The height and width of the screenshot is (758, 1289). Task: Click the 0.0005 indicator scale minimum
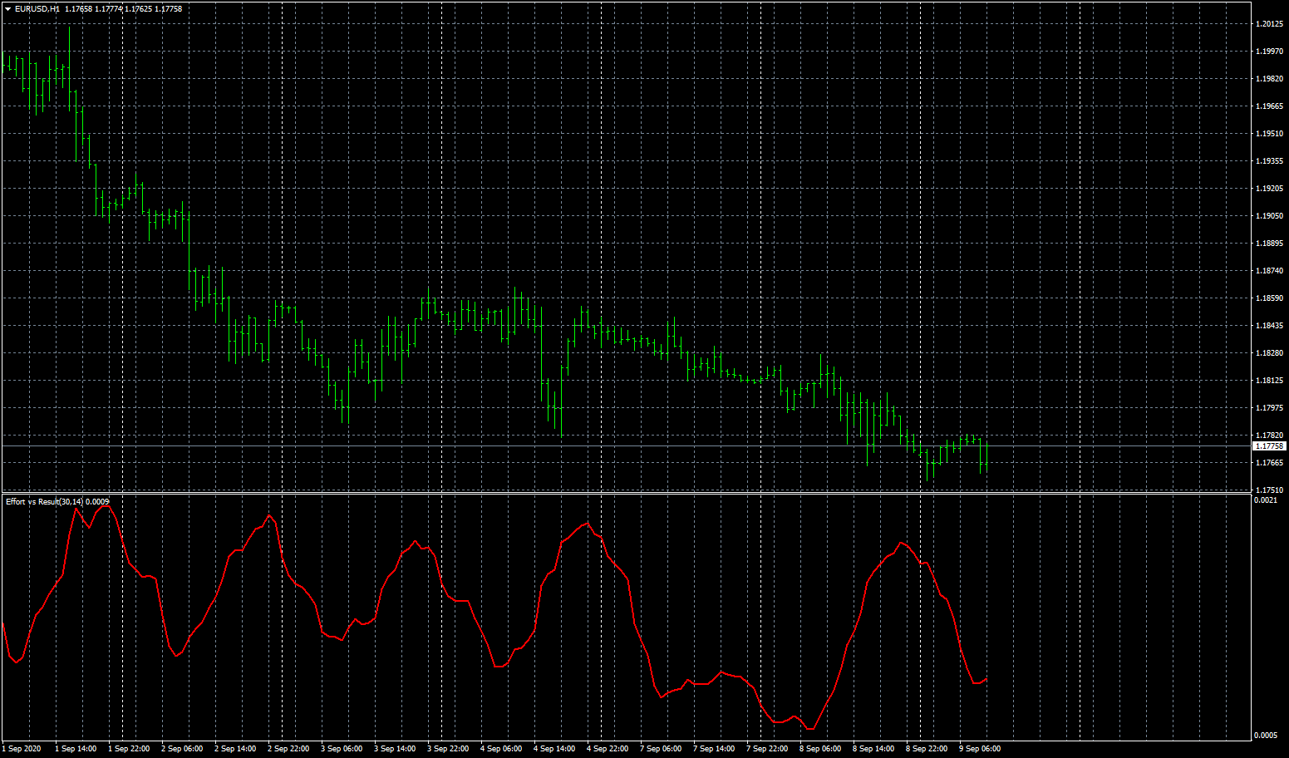(x=1266, y=736)
